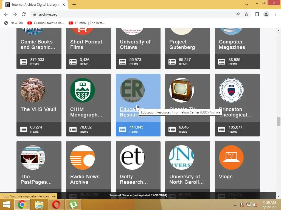Screen dimensions: 281x210
Task: Click The PastPages title text
Action: point(36,179)
